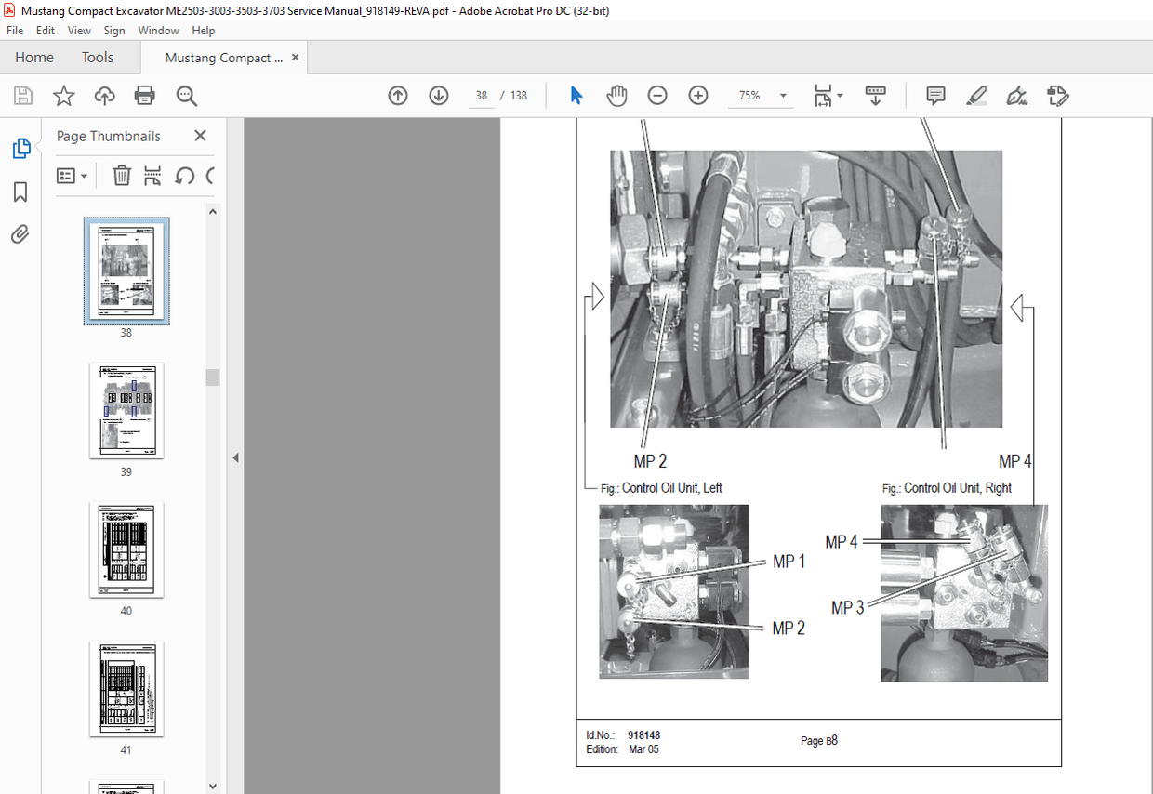Screen dimensions: 1153x794
Task: Click the Save file icon
Action: click(x=23, y=96)
